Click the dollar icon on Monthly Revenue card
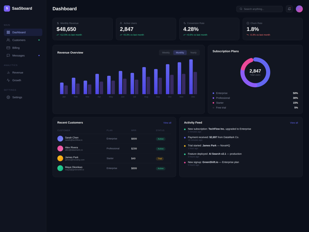 [58, 23]
